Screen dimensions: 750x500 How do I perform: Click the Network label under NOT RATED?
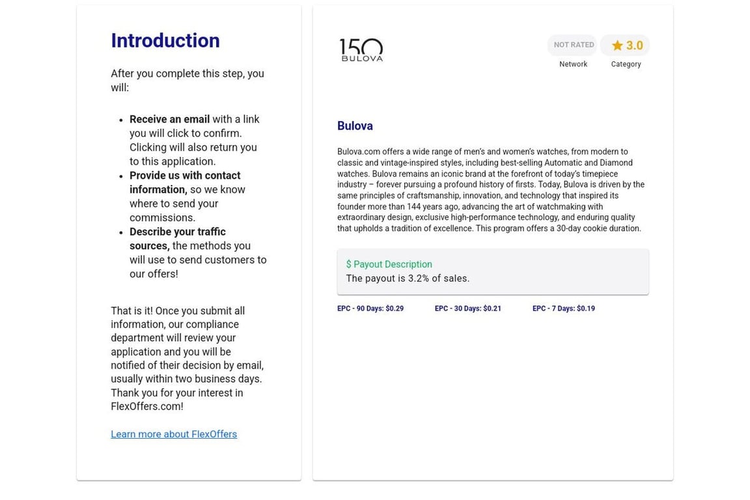click(x=573, y=64)
